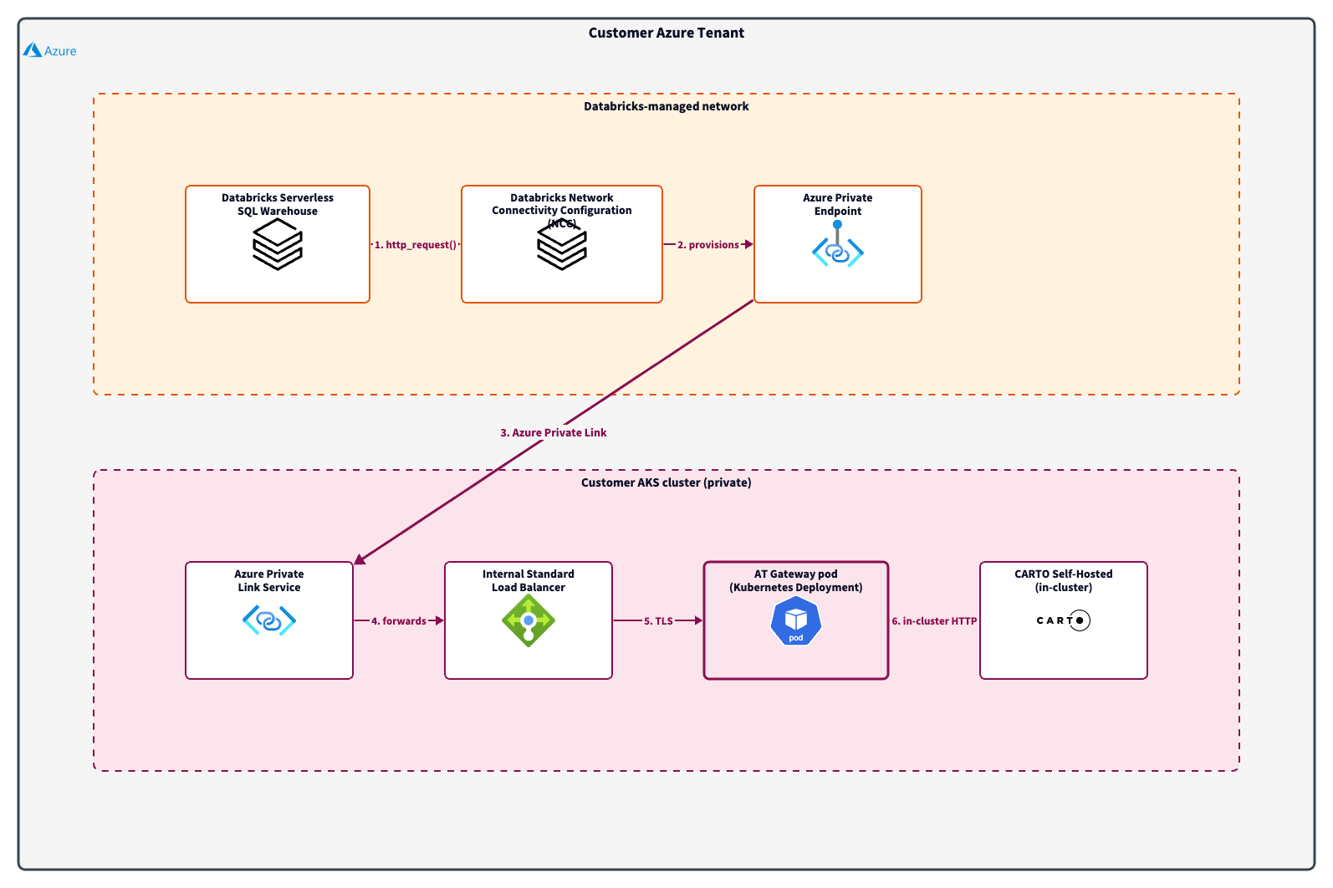Screen dimensions: 1333x888
Task: Click the Kubernetes pod icon
Action: pos(796,620)
